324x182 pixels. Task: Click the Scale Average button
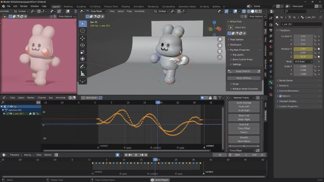coord(244,103)
